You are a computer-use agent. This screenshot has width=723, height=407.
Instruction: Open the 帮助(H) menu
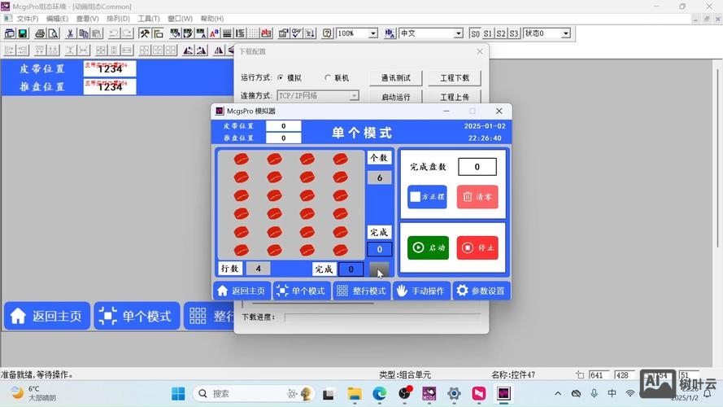click(212, 19)
